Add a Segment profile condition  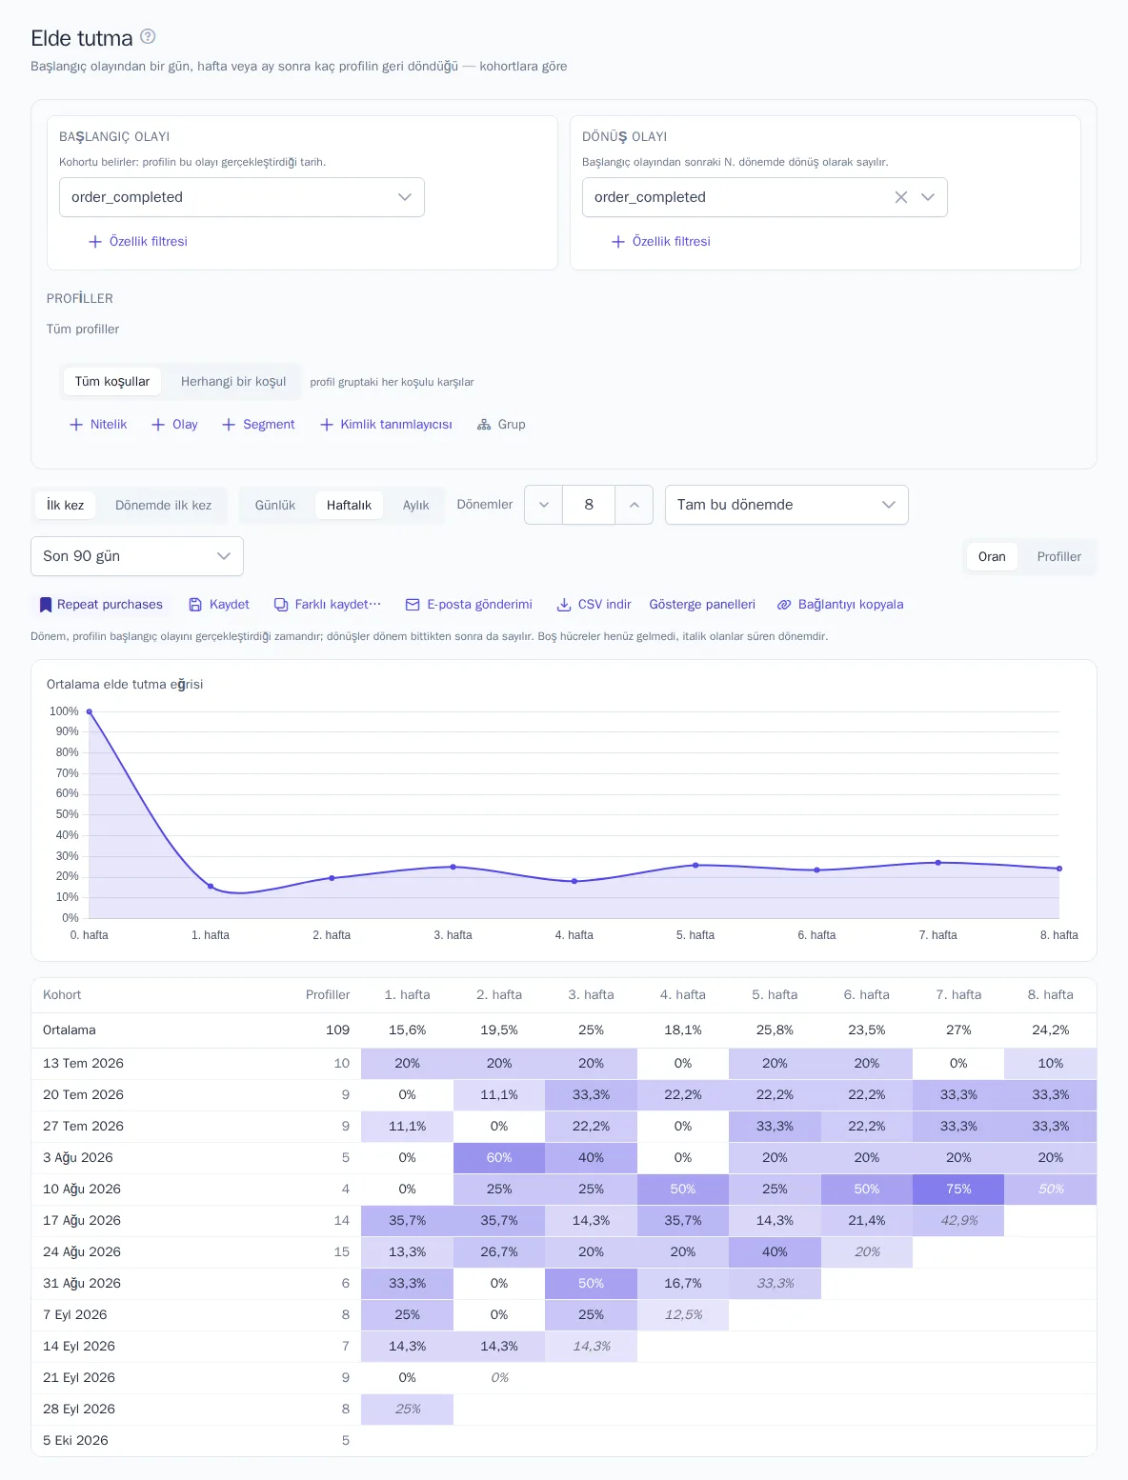258,425
